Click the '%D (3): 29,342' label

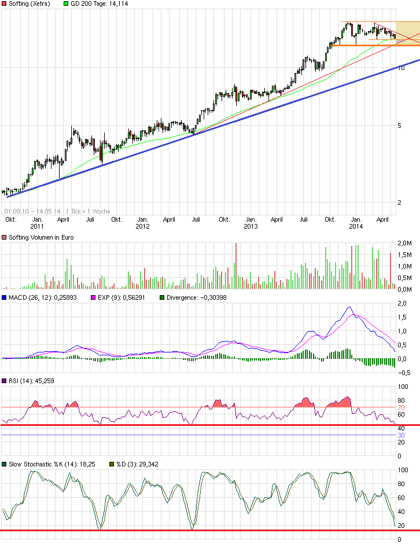137,464
